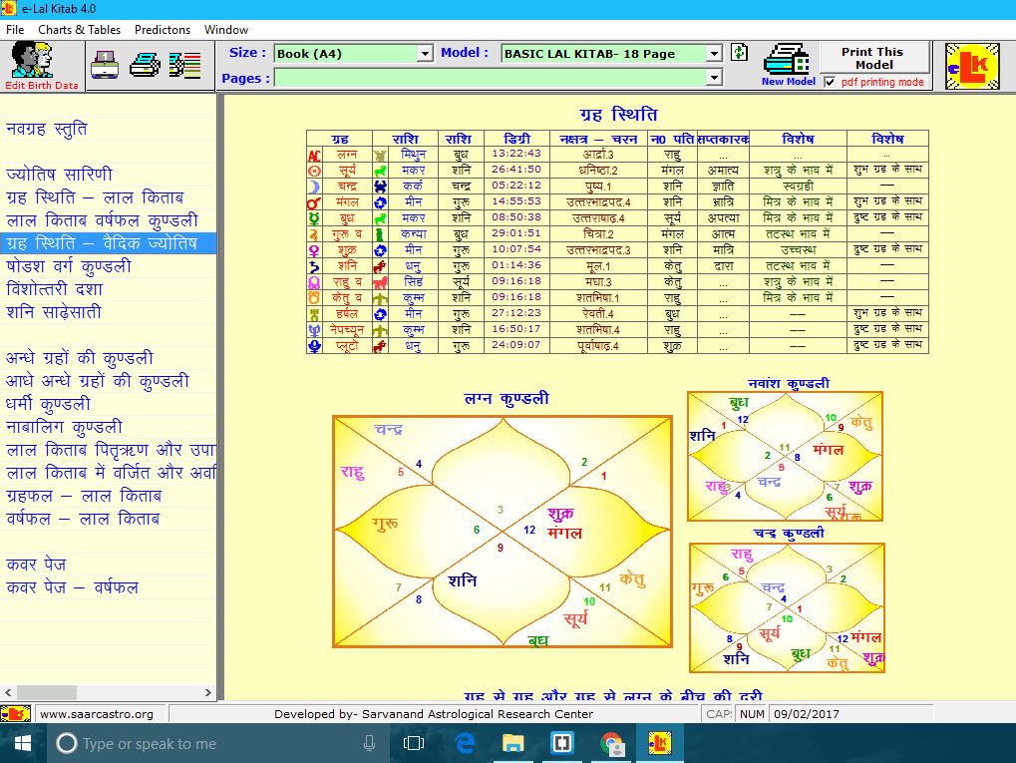Click the single page print icon
Viewport: 1016px width, 763px height.
(x=105, y=65)
